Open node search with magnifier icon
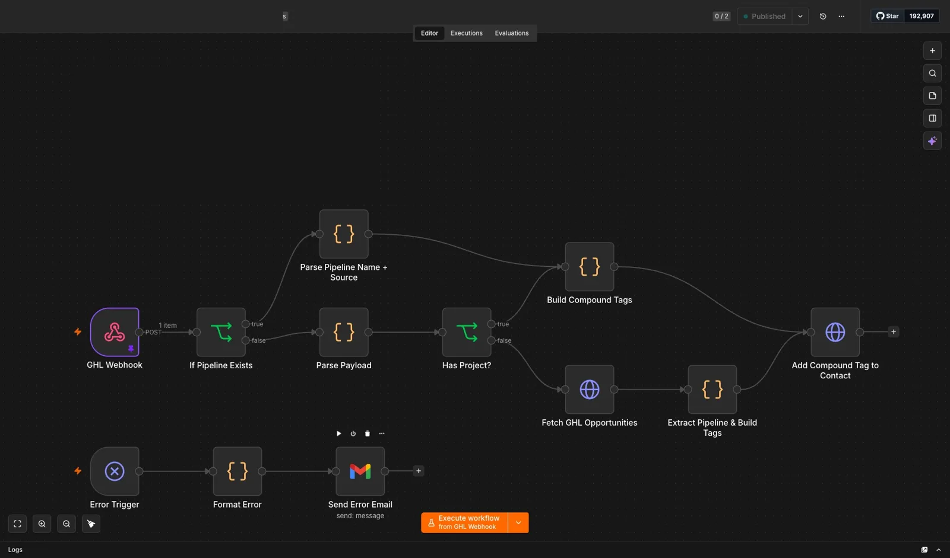The height and width of the screenshot is (558, 950). click(933, 74)
